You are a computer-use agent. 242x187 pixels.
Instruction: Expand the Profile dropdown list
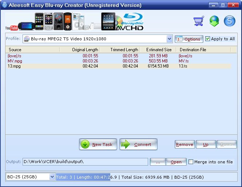click(169, 39)
